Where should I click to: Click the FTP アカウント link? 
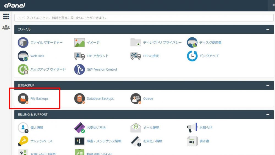(x=98, y=56)
